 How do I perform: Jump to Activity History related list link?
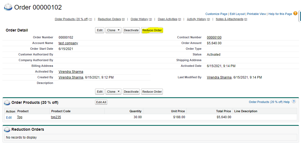pyautogui.click(x=197, y=19)
